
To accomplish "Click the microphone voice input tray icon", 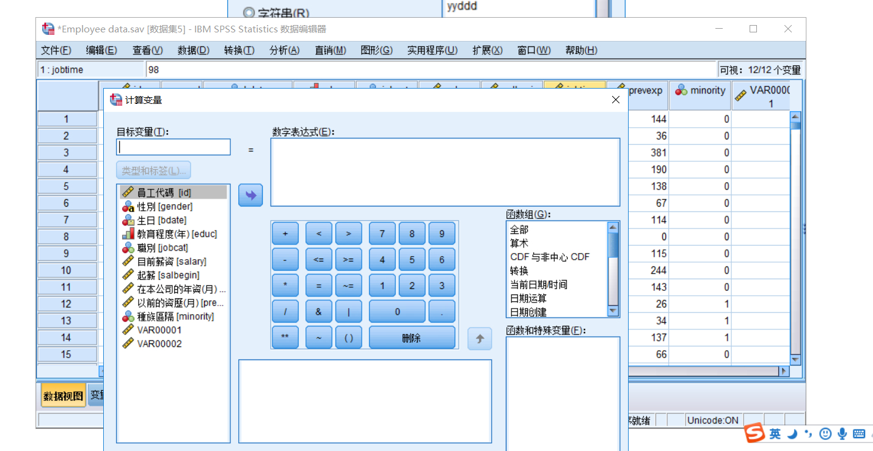I will 842,434.
